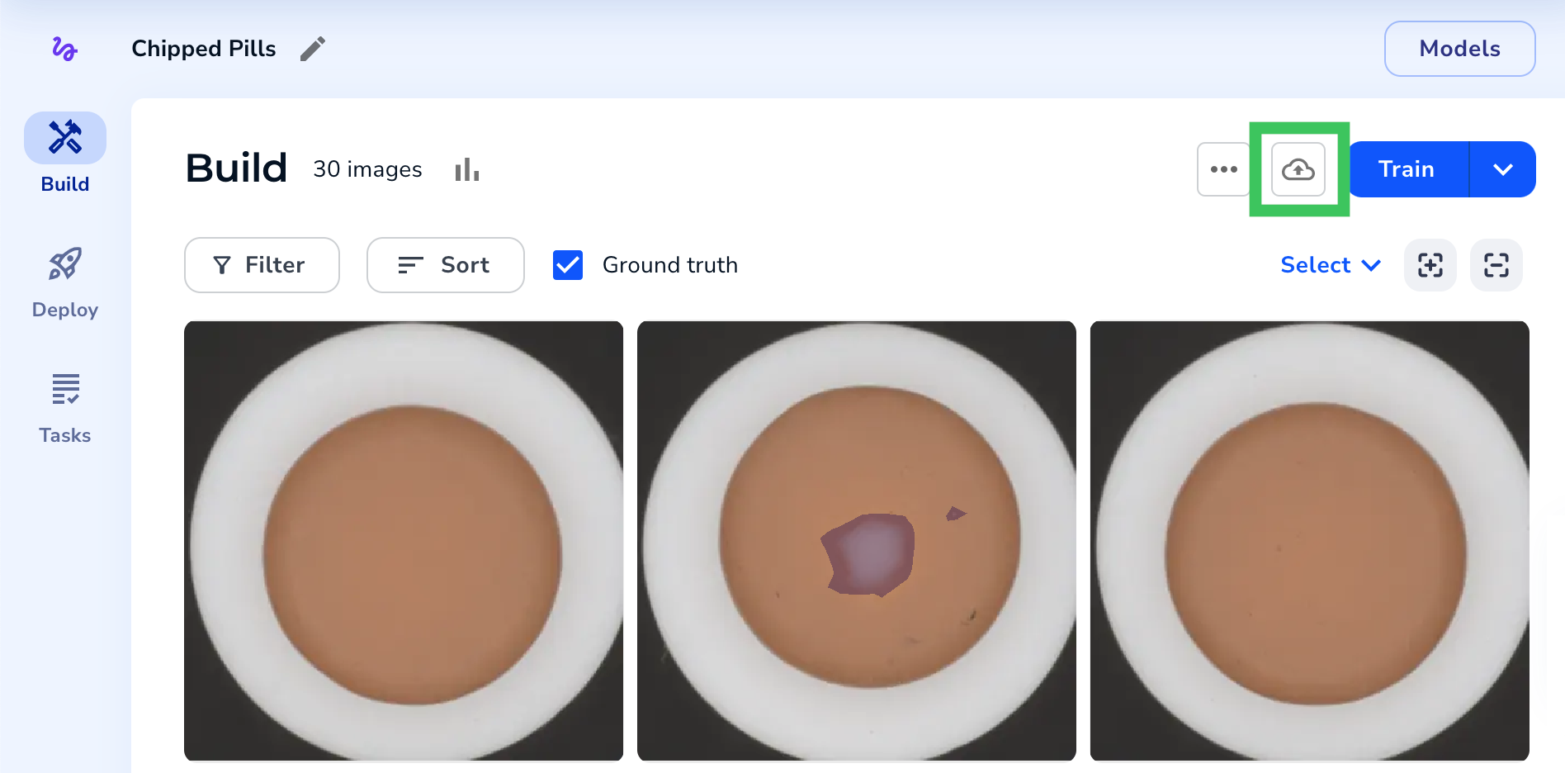This screenshot has width=1565, height=773.
Task: Increase thumbnail size with zoom-in icon
Action: [x=1430, y=265]
